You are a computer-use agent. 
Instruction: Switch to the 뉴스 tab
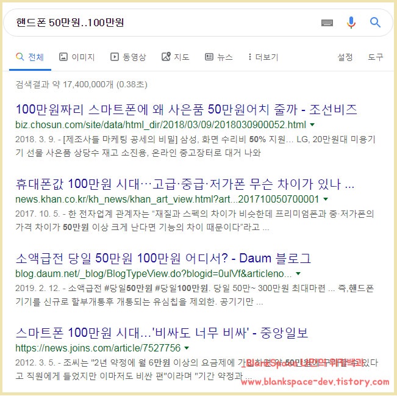click(x=219, y=57)
